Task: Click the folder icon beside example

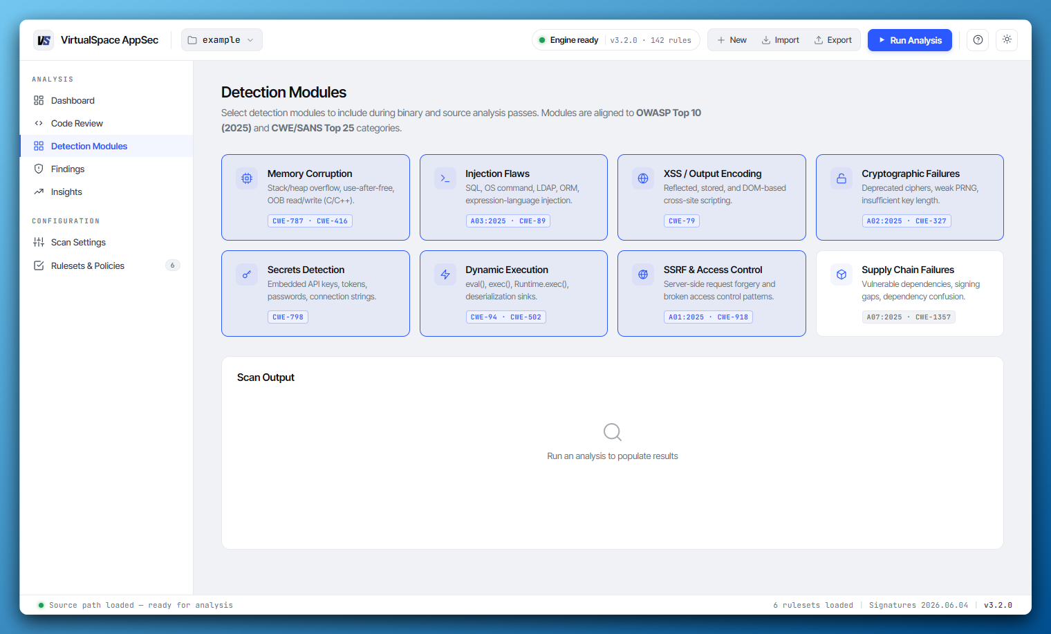Action: tap(193, 40)
